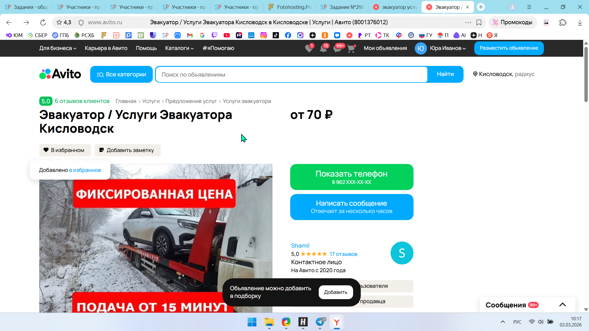Switch to the 'эвакуатор услу' browser tab

(x=395, y=7)
